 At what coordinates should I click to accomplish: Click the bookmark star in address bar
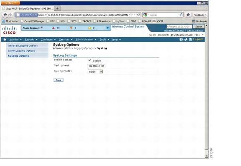(131, 15)
